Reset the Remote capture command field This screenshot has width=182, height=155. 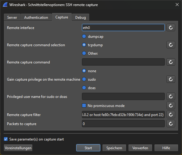pyautogui.click(x=171, y=62)
